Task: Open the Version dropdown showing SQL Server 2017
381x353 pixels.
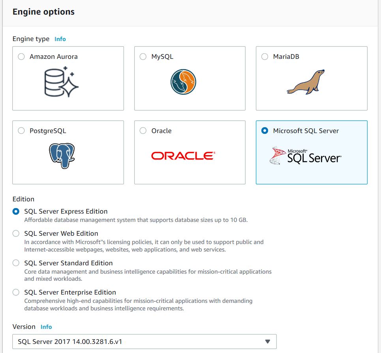Action: 145,342
